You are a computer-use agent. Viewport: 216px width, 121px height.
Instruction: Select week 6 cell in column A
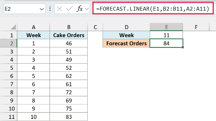coord(34,84)
